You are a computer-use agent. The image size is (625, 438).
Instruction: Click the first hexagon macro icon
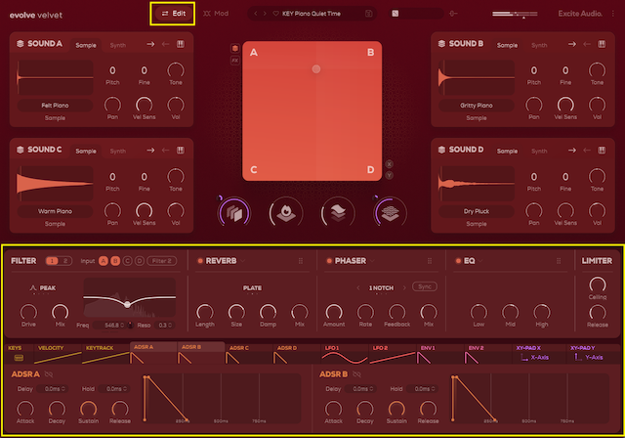pos(234,211)
